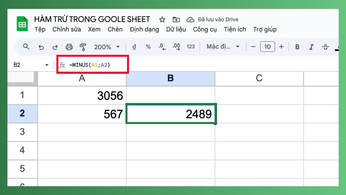The width and height of the screenshot is (346, 195).
Task: Decrease decimal places
Action: pos(162,47)
